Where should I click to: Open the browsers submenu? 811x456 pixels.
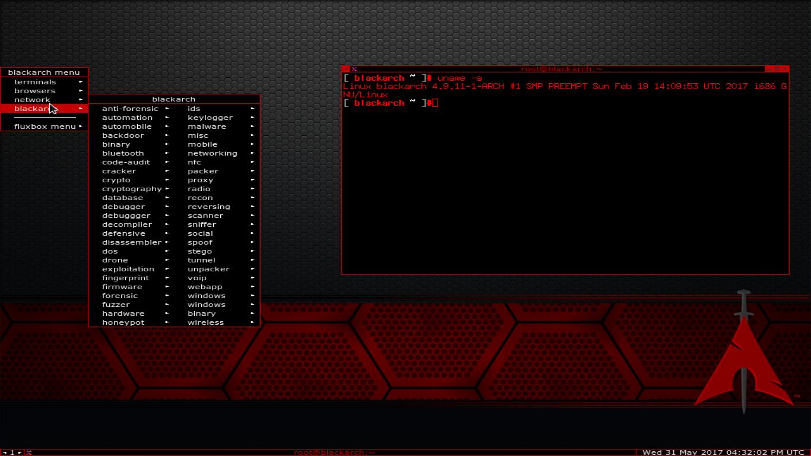tap(34, 91)
